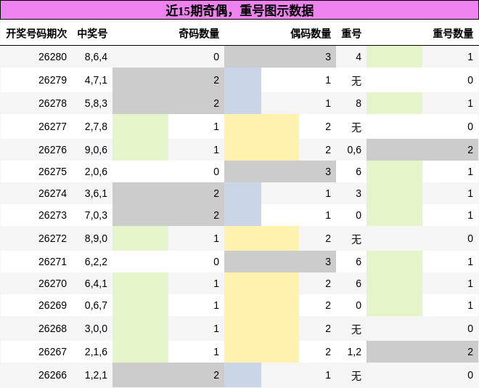This screenshot has height=388, width=479.
Task: Click issue number 26271
Action: [x=52, y=262]
